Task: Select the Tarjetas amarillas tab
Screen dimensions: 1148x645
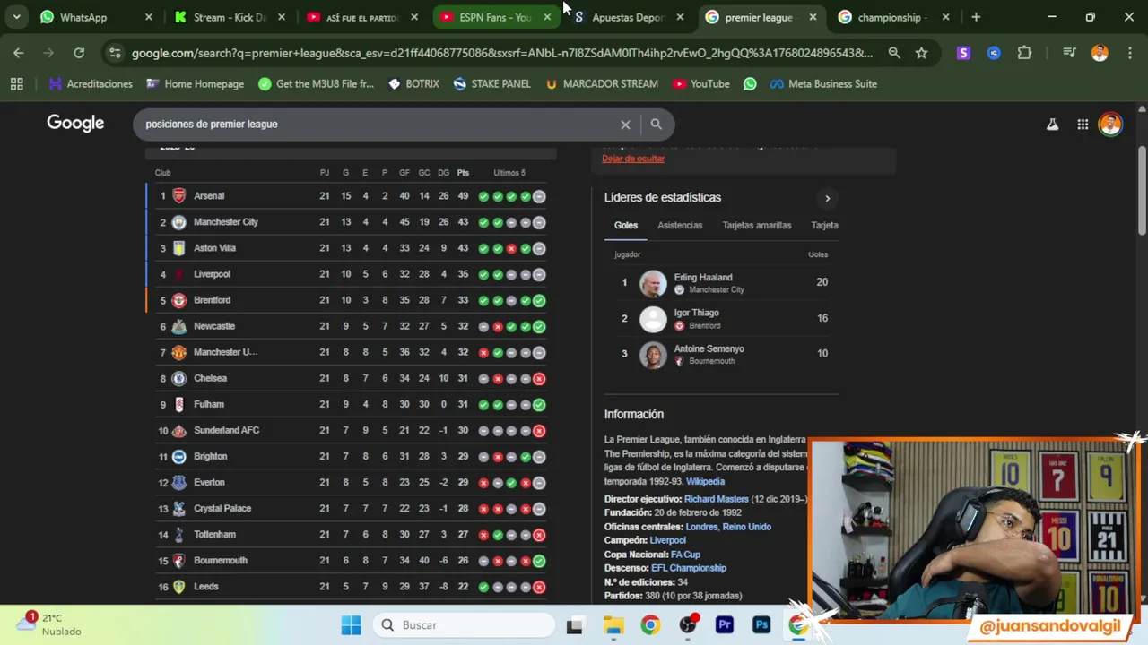Action: tap(757, 225)
